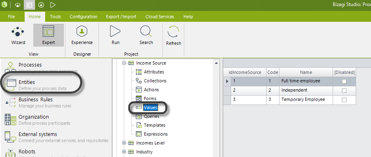Select Wizard view icon in quick access bar
Image resolution: width=371 pixels, height=157 pixels.
coord(18,5)
